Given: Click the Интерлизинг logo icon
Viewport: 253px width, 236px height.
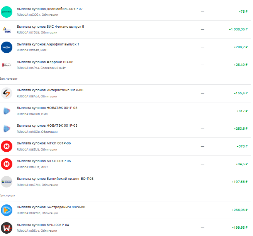Looking at the screenshot, I should 7,93.
